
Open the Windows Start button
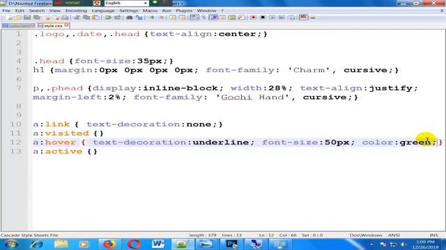click(x=11, y=244)
